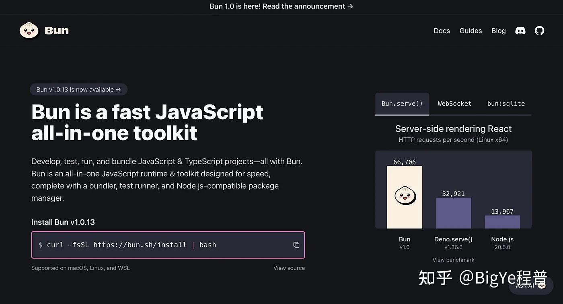This screenshot has width=563, height=304.
Task: Read the Bun 1.0 announcement banner
Action: pyautogui.click(x=281, y=6)
